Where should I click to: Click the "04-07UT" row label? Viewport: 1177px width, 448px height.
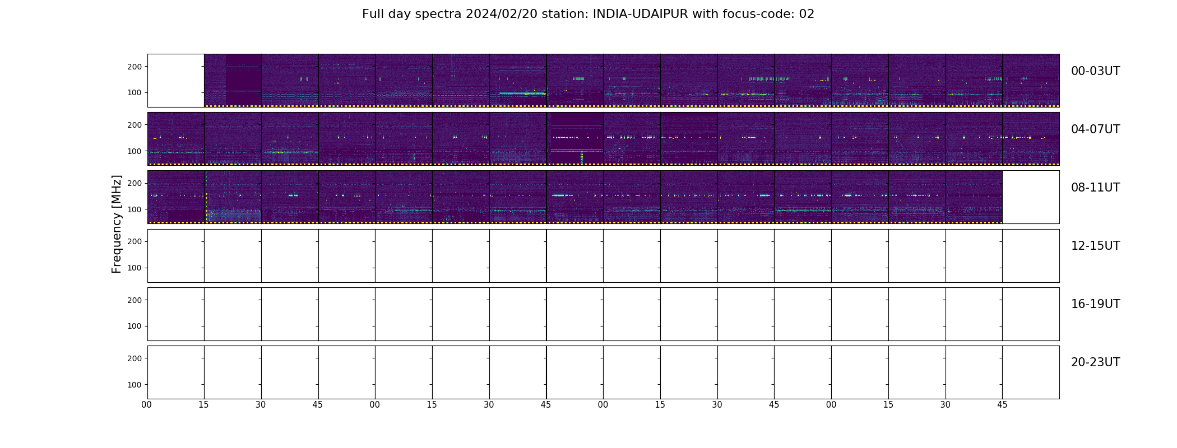coord(1095,129)
